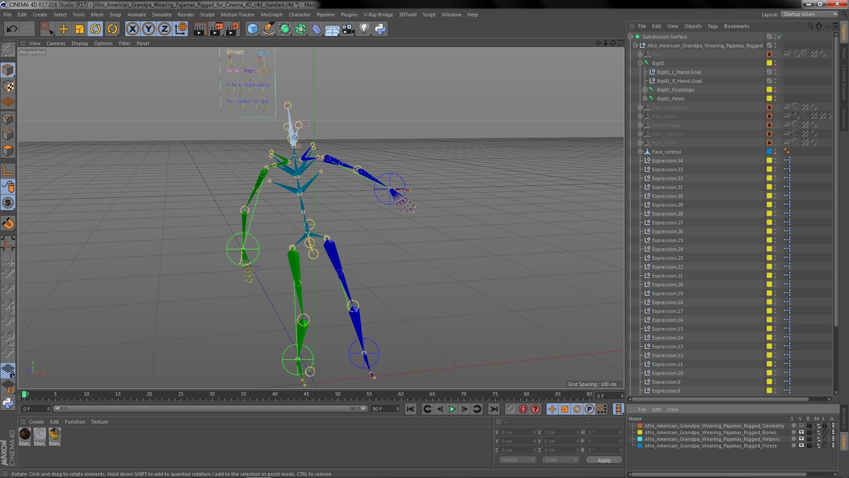Screen dimensions: 849x478
Task: Select the Move tool
Action: [63, 29]
